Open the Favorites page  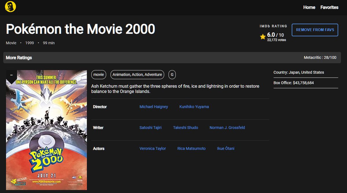tap(329, 8)
